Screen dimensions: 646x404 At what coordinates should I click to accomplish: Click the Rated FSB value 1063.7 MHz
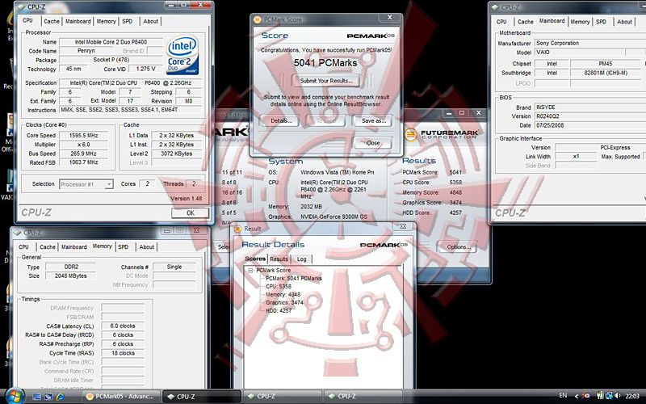84,162
